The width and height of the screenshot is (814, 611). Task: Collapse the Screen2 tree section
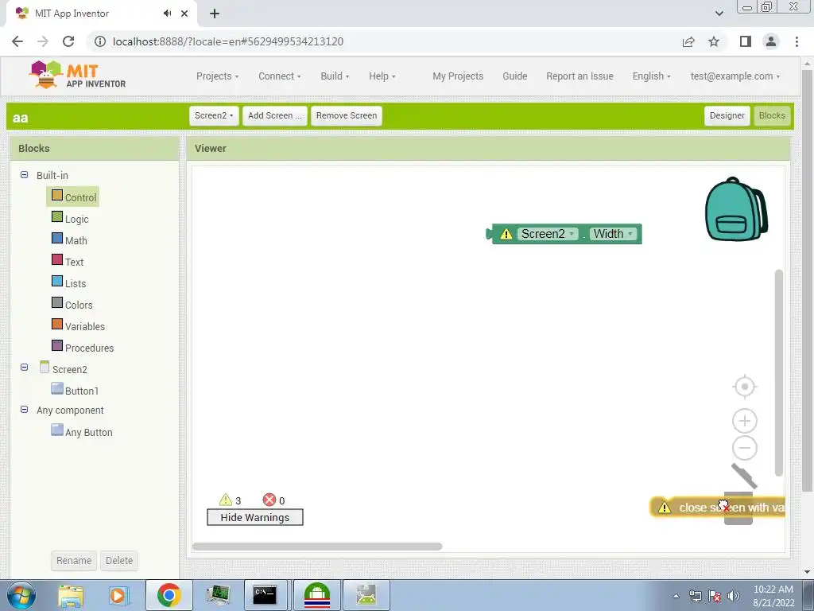[x=24, y=367]
